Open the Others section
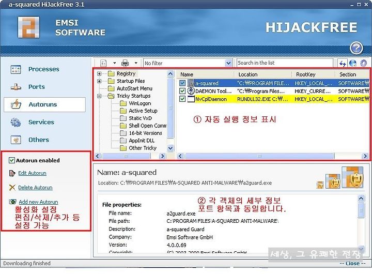372x274 pixels. 39,140
